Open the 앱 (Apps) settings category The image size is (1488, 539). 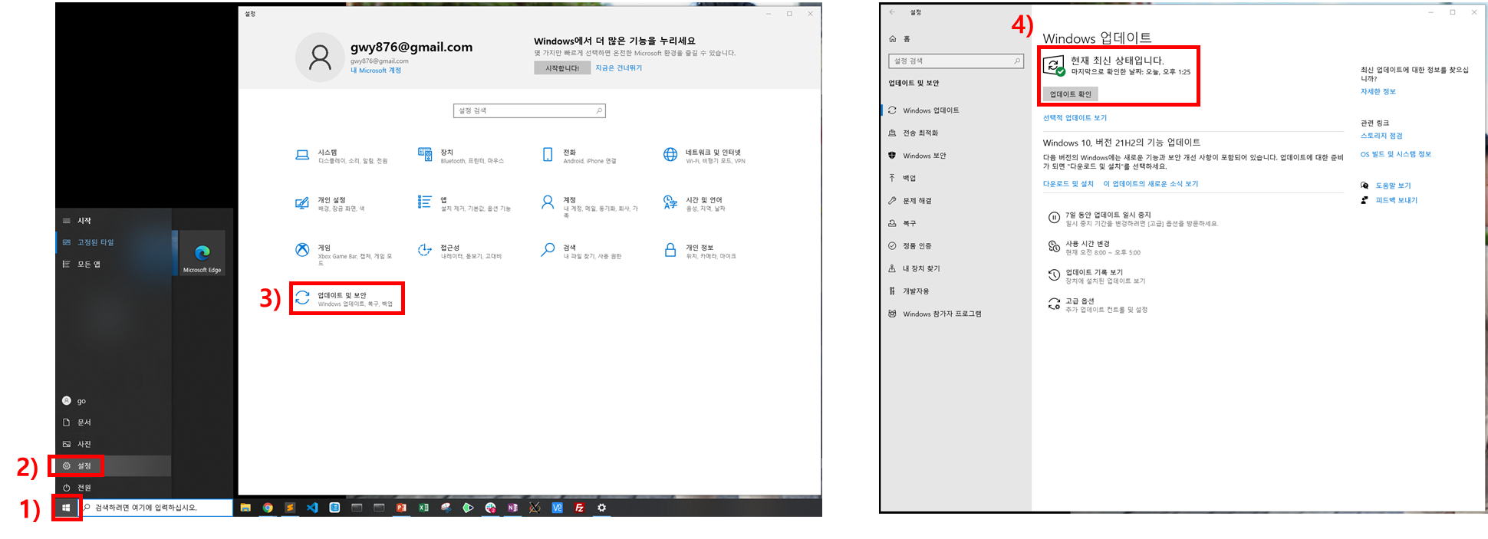point(464,203)
